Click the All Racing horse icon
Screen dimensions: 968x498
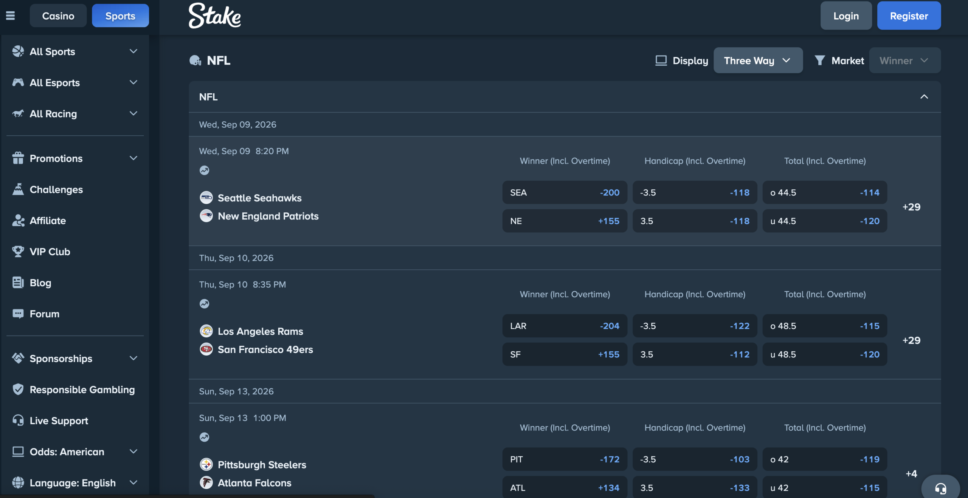click(18, 113)
